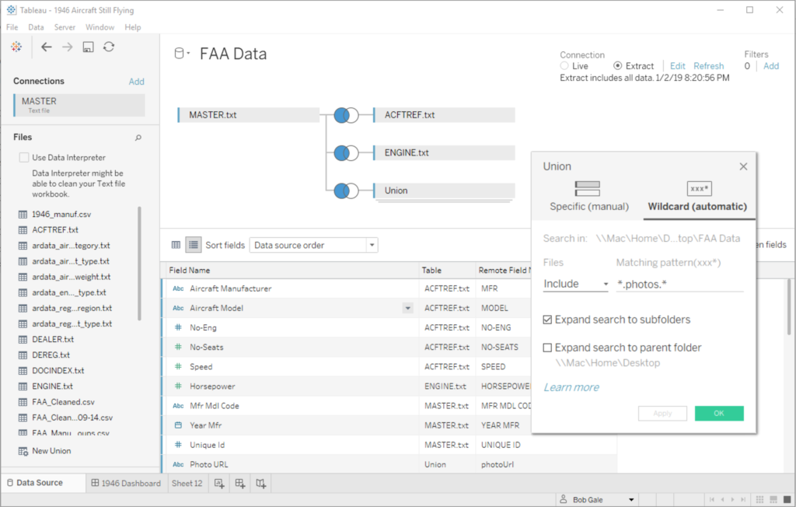The height and width of the screenshot is (507, 796).
Task: Select FAA_Cleaned.csv in the Files list
Action: (64, 402)
